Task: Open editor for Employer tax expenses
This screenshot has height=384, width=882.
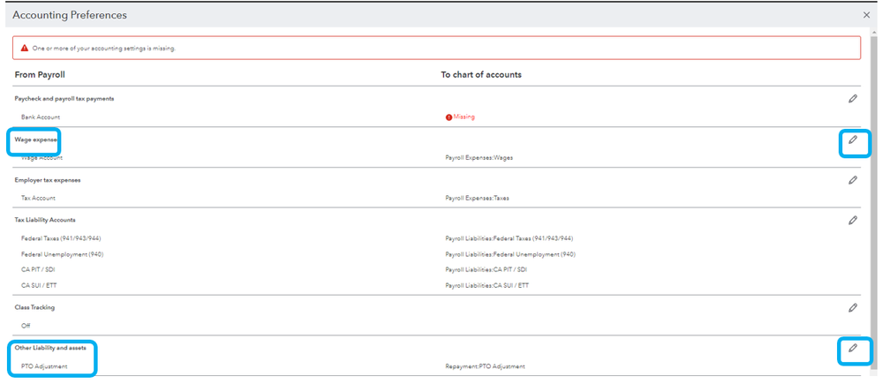Action: [852, 180]
